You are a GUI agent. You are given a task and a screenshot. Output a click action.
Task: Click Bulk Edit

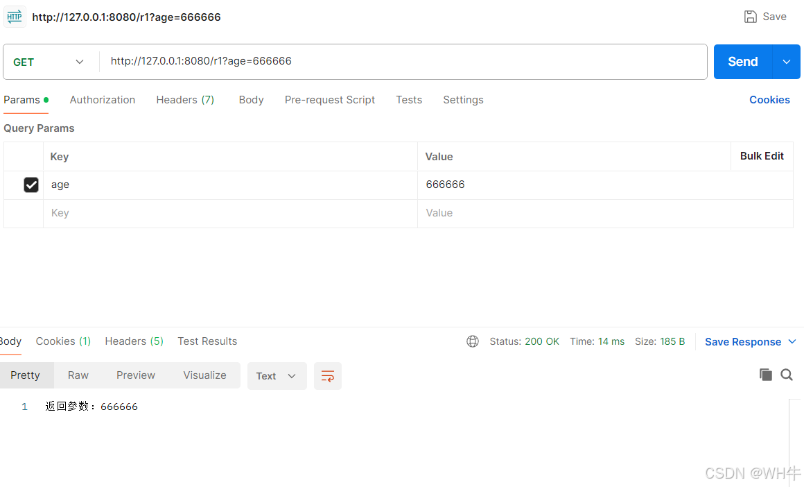(762, 156)
